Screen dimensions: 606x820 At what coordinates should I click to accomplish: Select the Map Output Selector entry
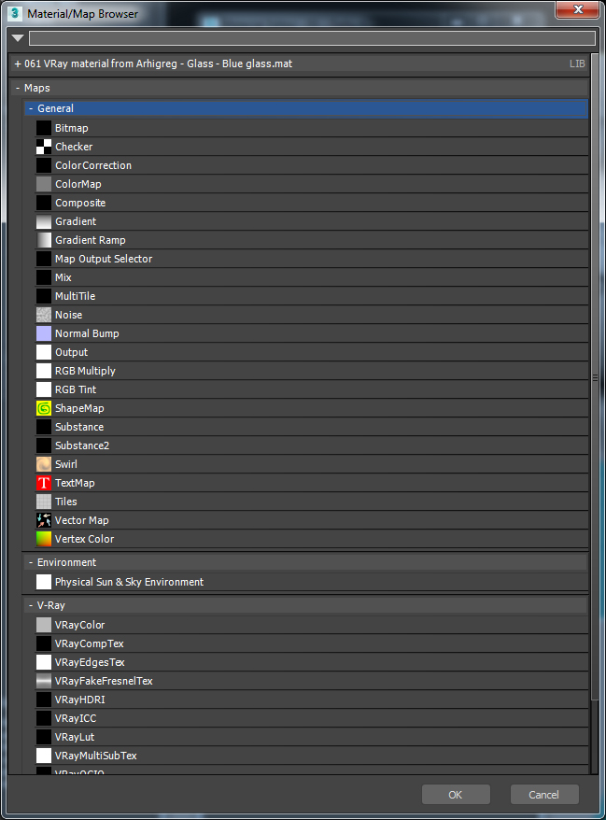(x=312, y=259)
